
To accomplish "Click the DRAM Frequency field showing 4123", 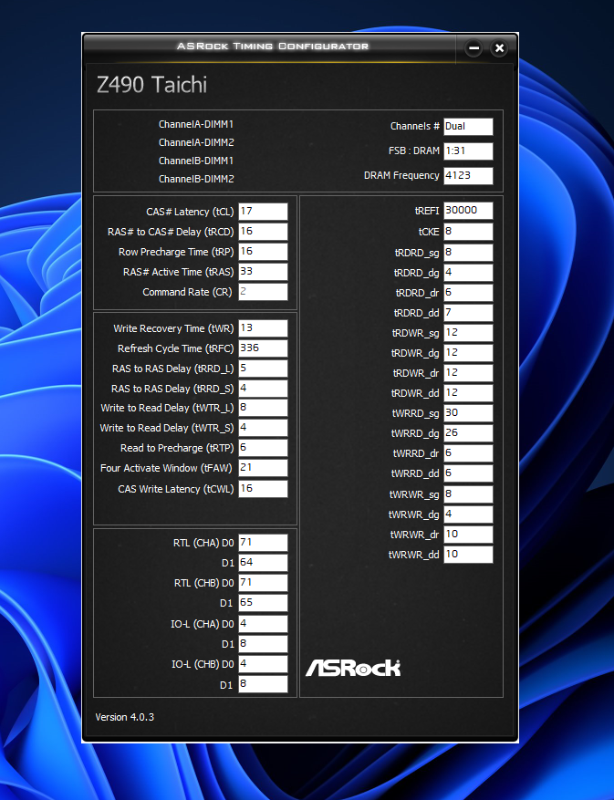I will 468,175.
